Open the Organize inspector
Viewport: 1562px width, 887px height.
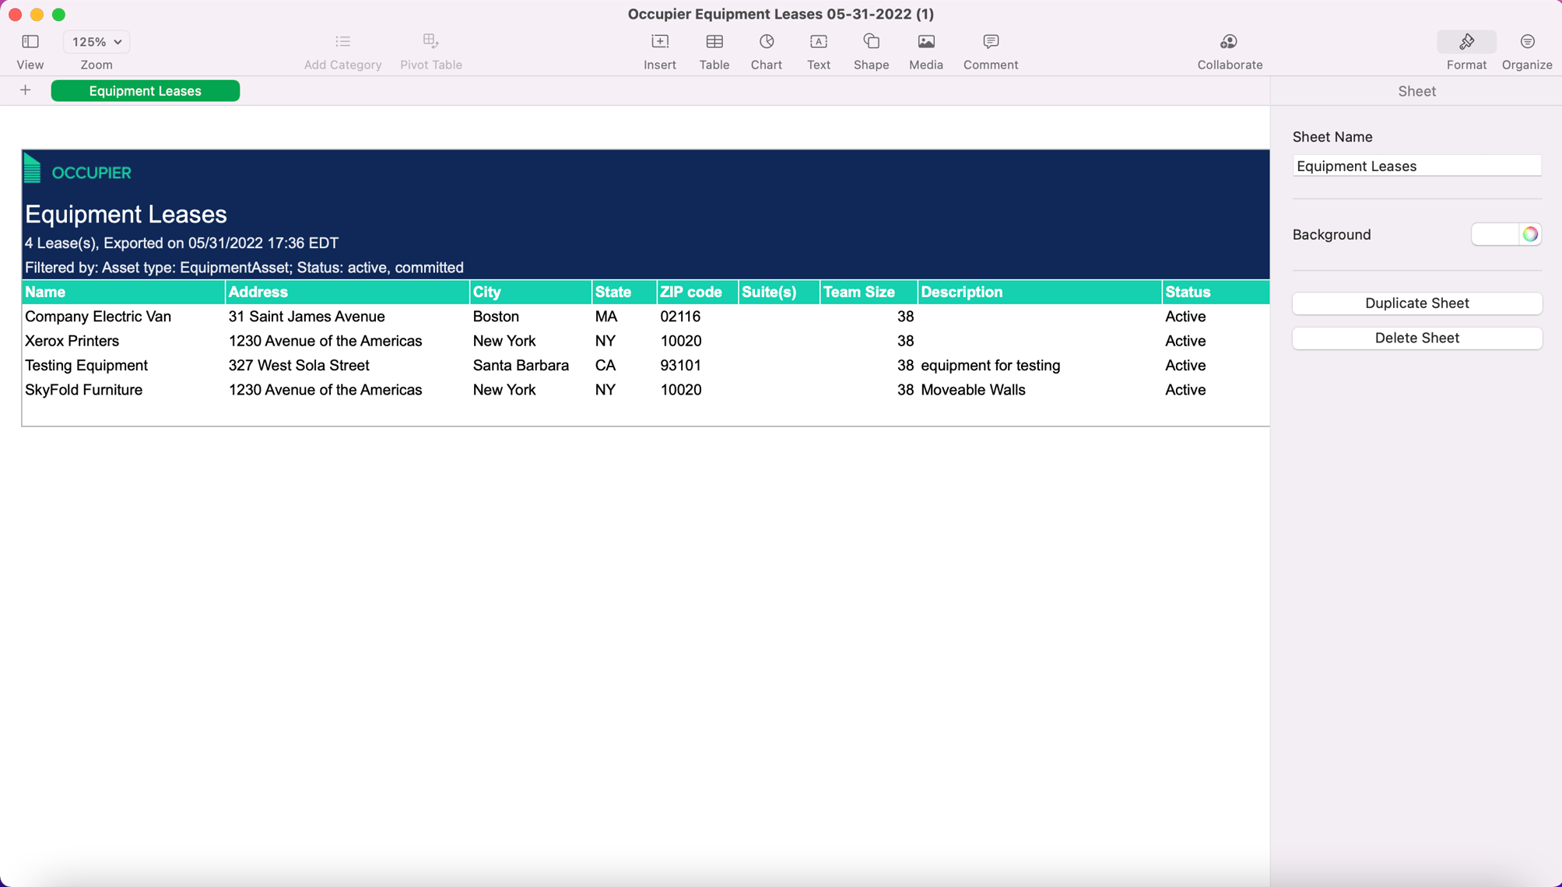point(1527,41)
